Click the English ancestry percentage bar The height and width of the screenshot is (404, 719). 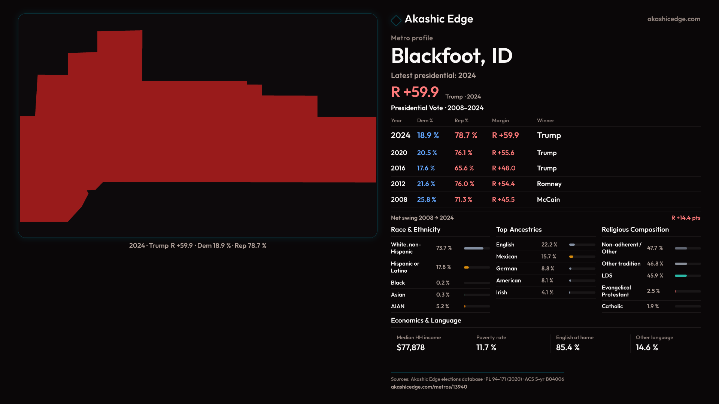click(572, 245)
